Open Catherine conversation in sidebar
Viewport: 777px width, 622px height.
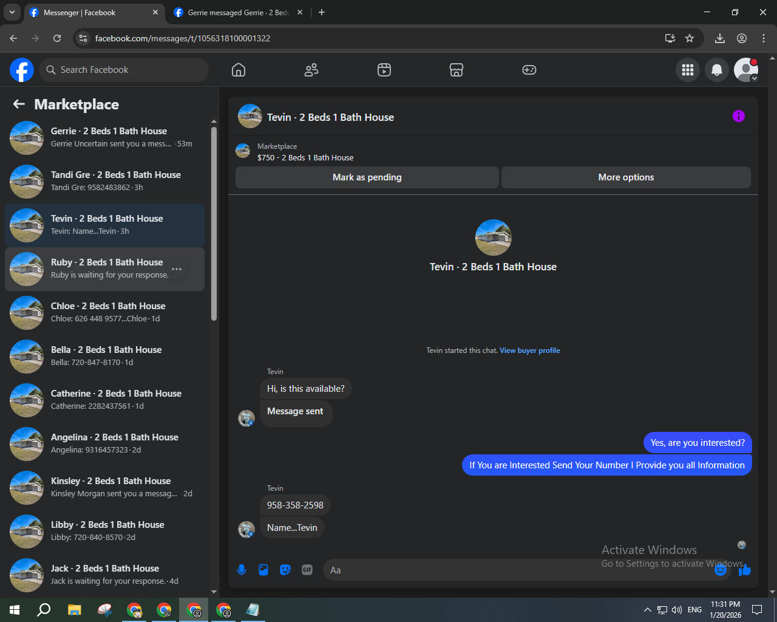[x=105, y=400]
